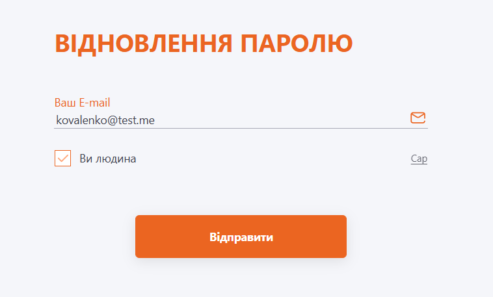Uncheck the "Ви людина" checkbox
493x297 pixels.
[x=62, y=158]
